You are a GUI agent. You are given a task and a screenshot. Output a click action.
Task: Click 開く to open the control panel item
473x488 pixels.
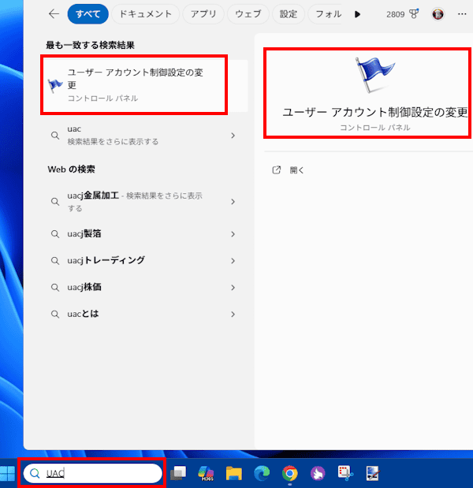coord(297,170)
